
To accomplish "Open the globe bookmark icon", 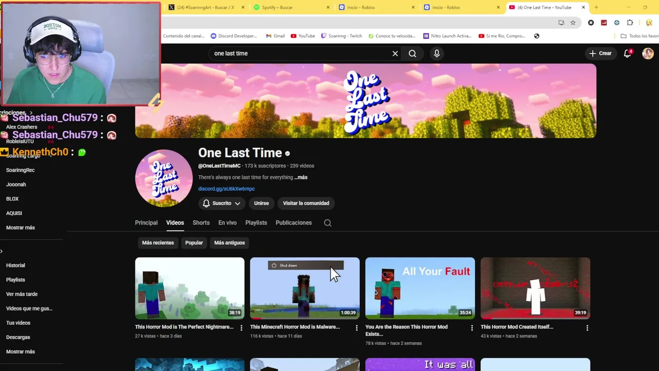I will coord(536,36).
